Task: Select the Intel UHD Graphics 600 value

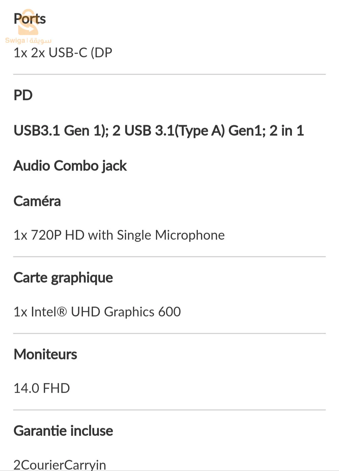Action: pyautogui.click(x=97, y=312)
